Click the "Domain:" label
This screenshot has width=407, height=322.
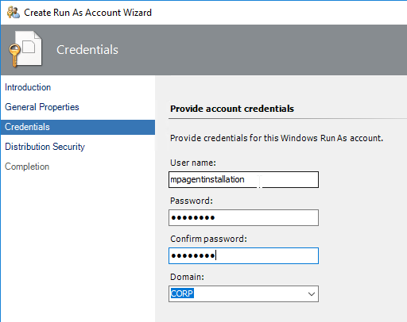(x=187, y=277)
